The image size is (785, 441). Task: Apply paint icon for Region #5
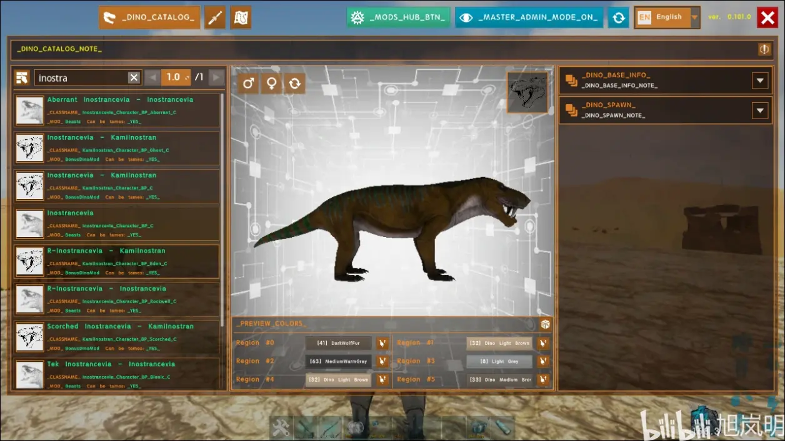click(544, 379)
